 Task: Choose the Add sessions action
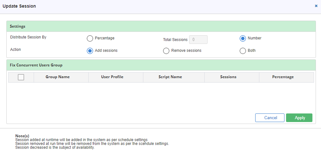pyautogui.click(x=90, y=51)
